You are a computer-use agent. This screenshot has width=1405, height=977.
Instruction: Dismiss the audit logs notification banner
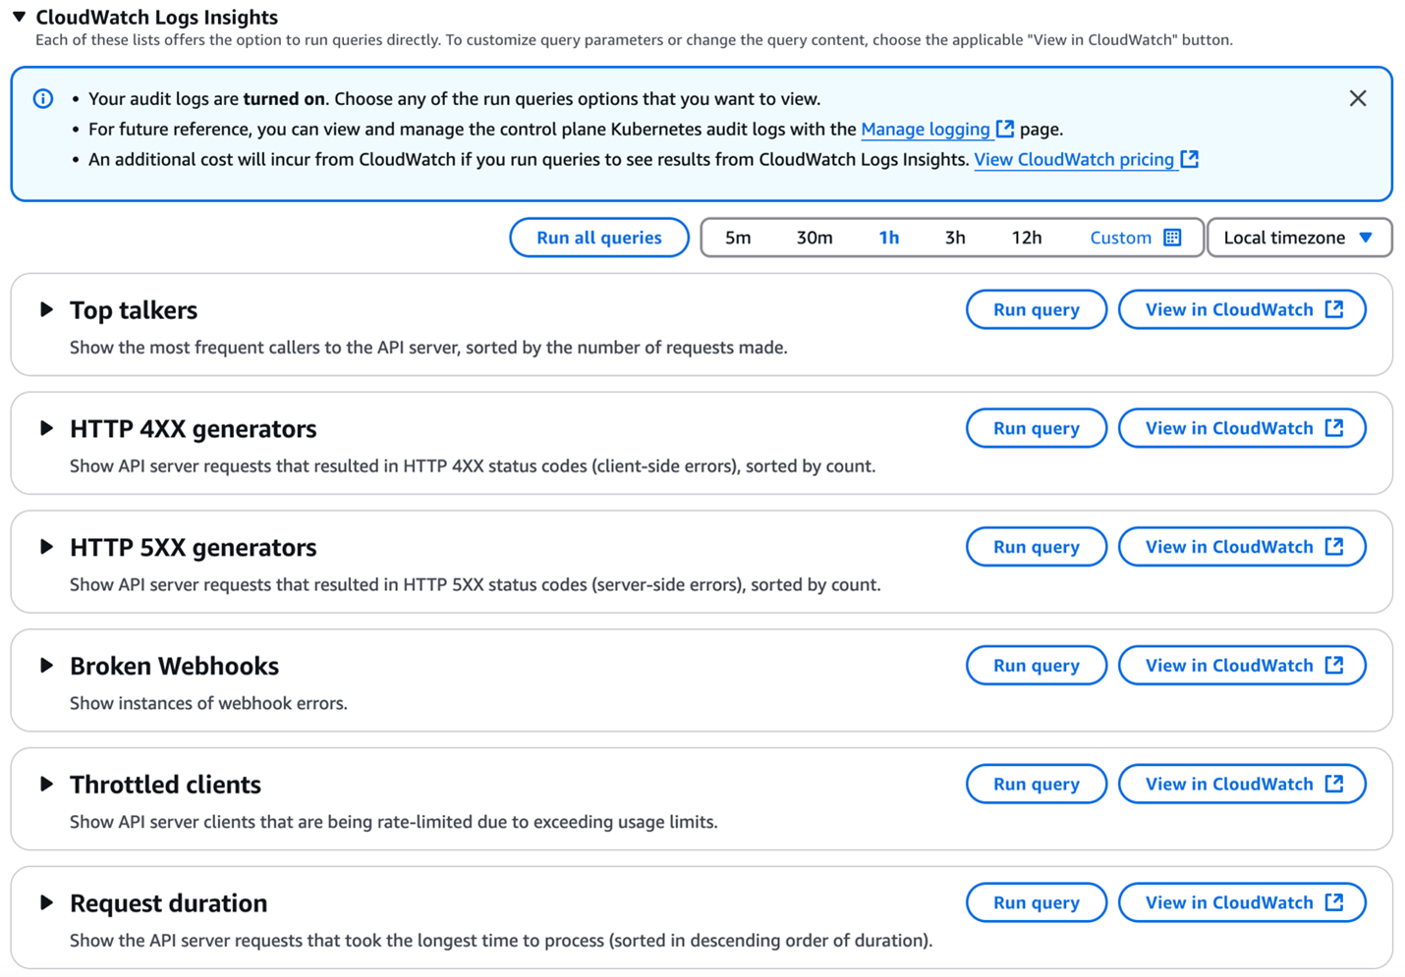[1358, 97]
